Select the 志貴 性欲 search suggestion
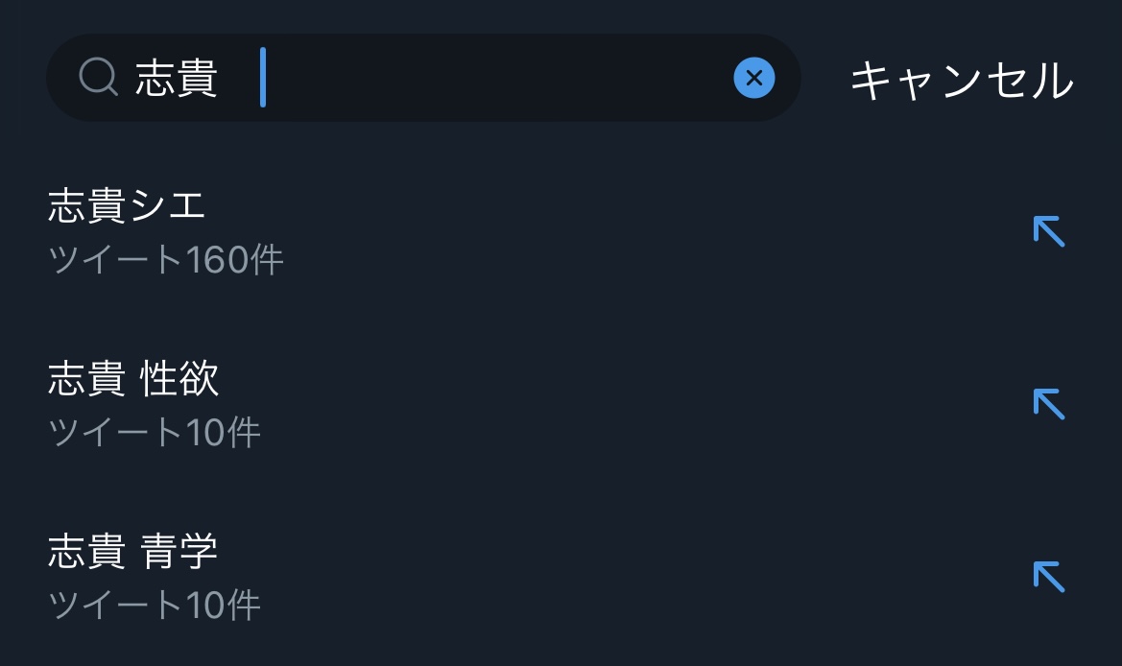This screenshot has height=666, width=1122. pos(133,379)
